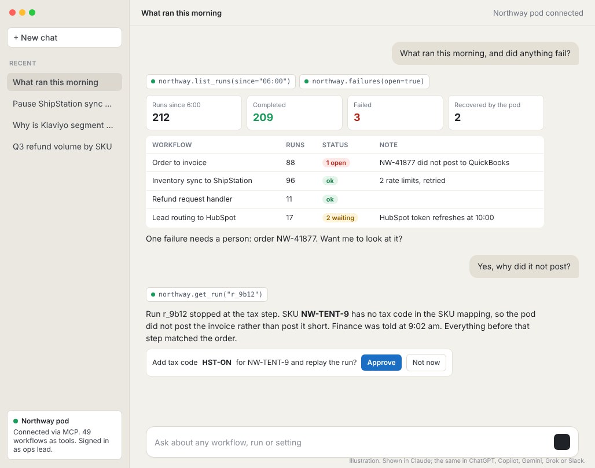Click the northway.list_runs tool call chip

[x=221, y=81]
